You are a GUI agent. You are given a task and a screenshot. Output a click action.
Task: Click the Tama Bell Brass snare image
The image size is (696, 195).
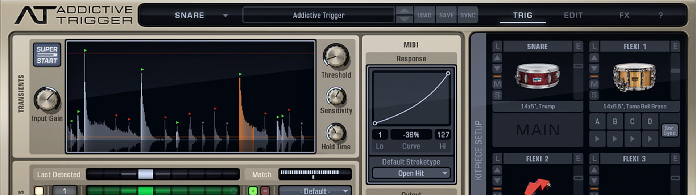click(634, 77)
